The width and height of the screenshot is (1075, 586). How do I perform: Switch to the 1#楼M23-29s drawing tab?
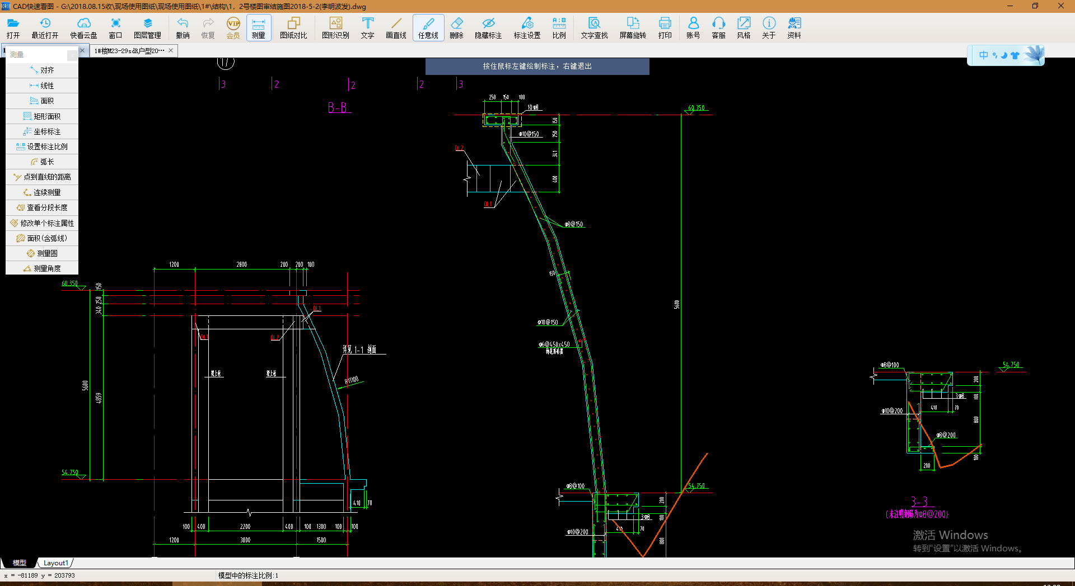129,50
